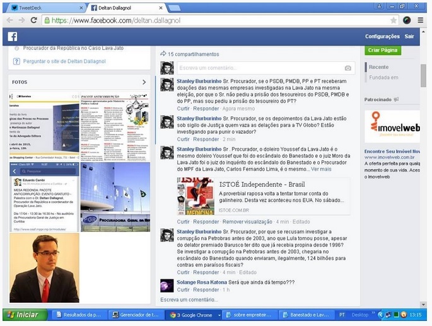
Task: Open Configurações menu
Action: point(382,37)
